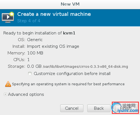Click the Step 4 of 4 subtitle
Screen dimensions: 140x115
[29, 21]
